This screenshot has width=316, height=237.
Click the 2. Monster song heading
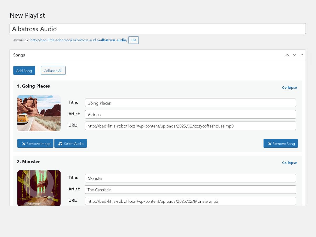(x=28, y=161)
